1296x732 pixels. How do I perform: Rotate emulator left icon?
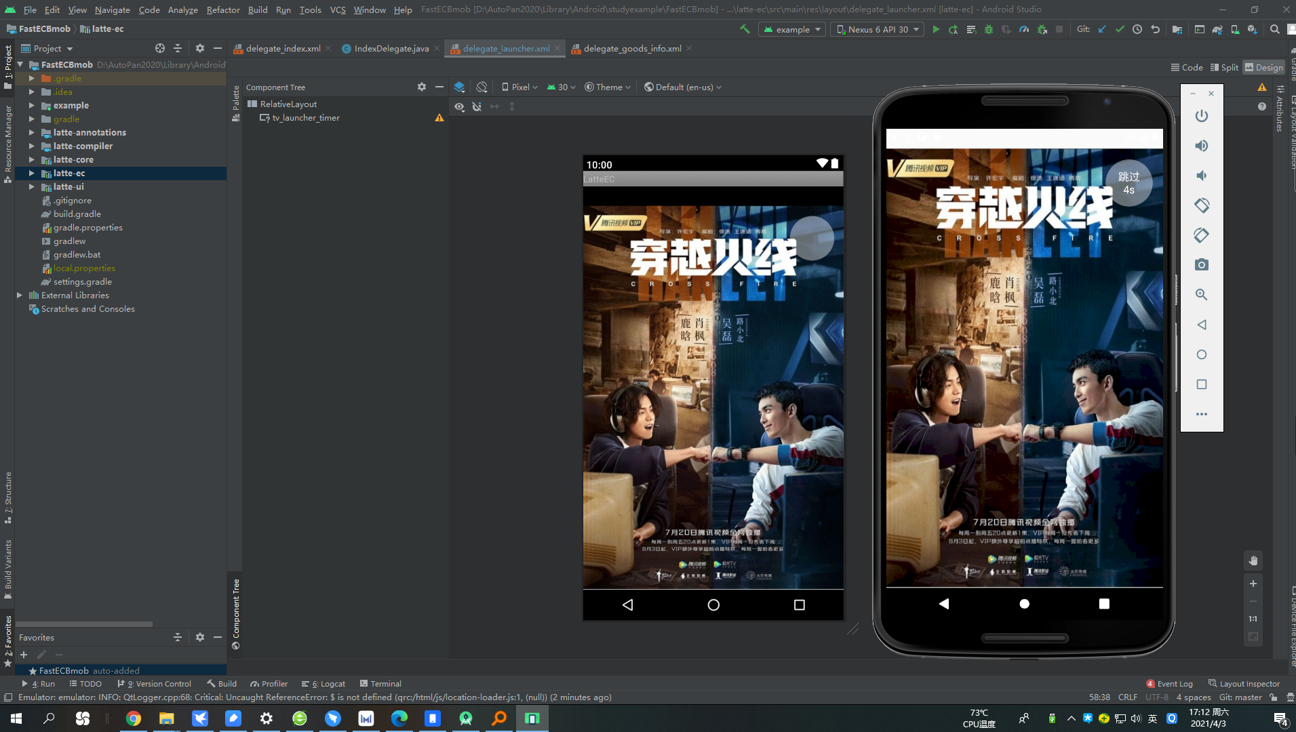point(1201,205)
